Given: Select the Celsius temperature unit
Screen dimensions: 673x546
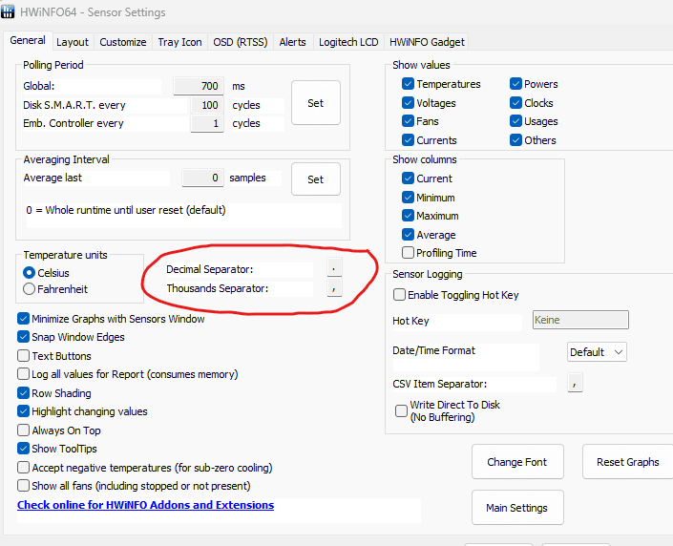Looking at the screenshot, I should pyautogui.click(x=30, y=273).
